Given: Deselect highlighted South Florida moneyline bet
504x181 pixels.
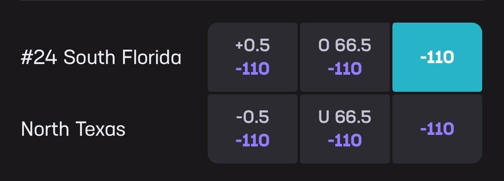Looking at the screenshot, I should click(437, 57).
